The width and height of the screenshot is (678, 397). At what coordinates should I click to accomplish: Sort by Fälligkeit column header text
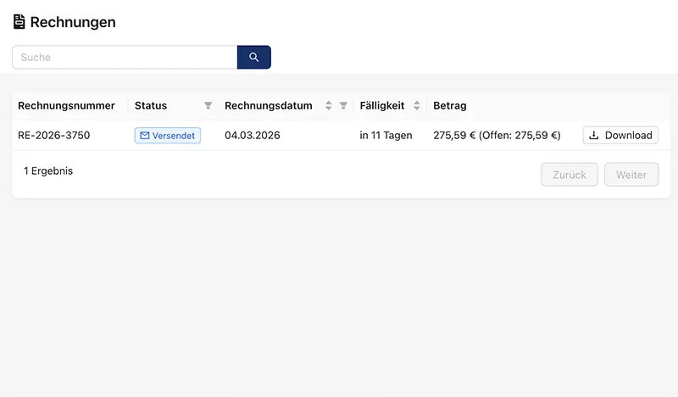pos(382,106)
